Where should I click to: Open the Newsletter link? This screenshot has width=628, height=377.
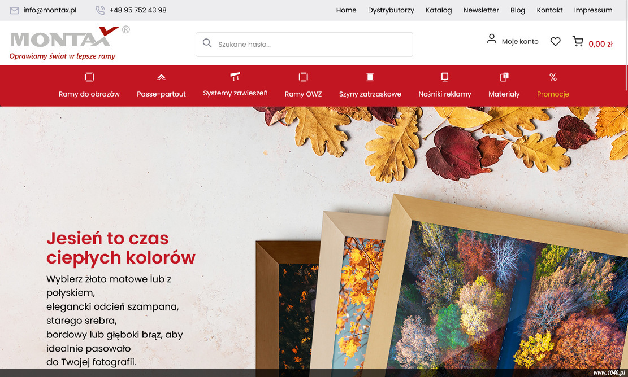tap(481, 10)
